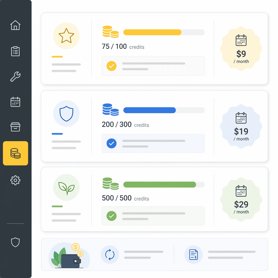Click the wallet with coins illustration

69,255
